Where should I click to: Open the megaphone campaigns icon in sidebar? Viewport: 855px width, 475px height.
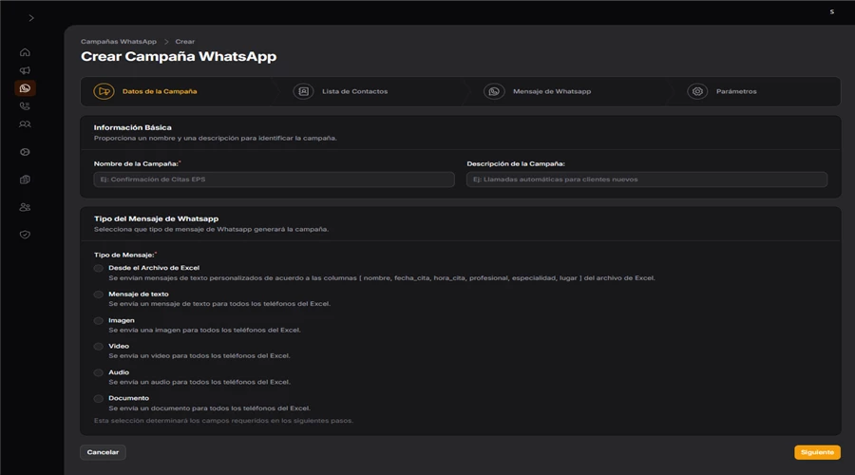tap(25, 70)
